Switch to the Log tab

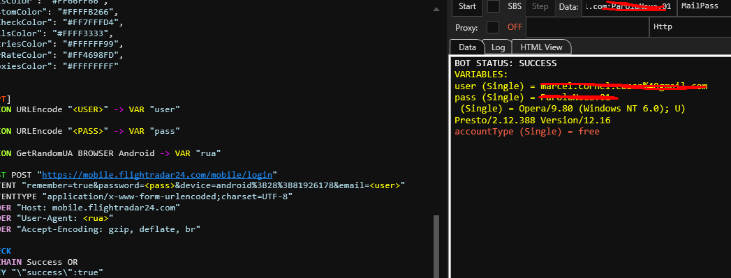pos(498,47)
